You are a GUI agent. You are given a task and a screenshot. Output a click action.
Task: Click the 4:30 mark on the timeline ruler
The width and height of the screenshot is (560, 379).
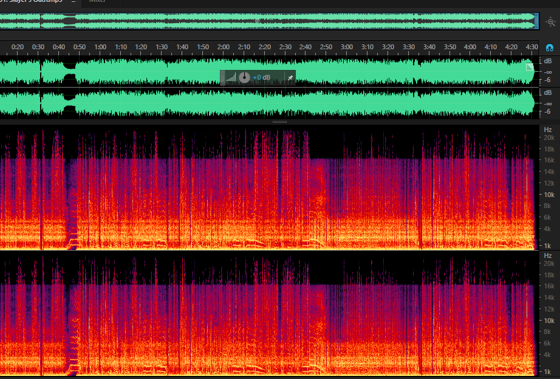(x=532, y=47)
